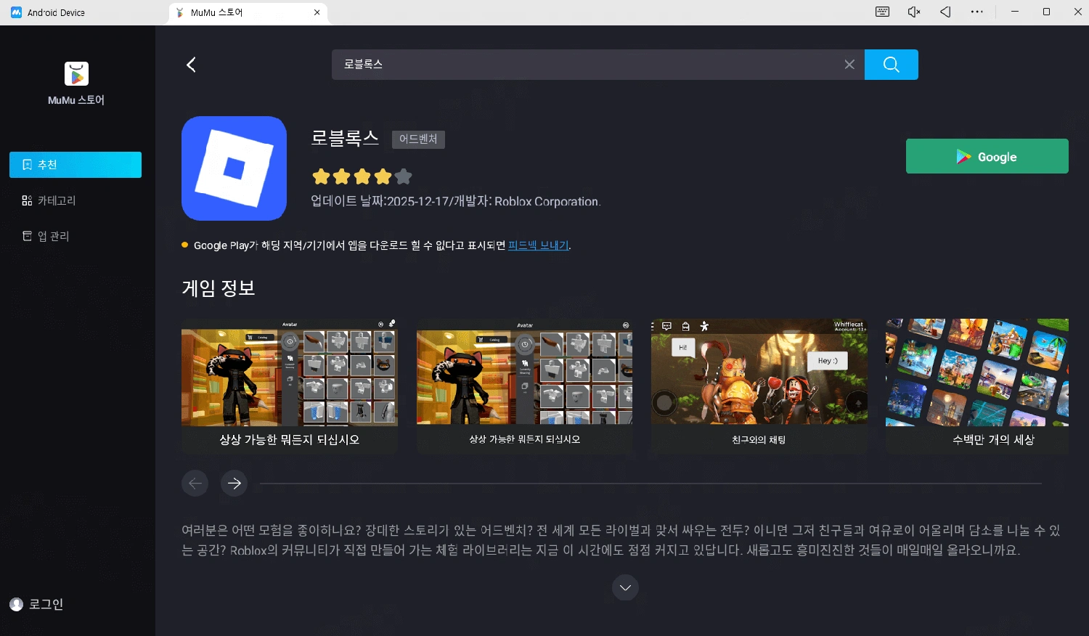This screenshot has width=1089, height=636.
Task: Go back using the left chevron
Action: [192, 65]
